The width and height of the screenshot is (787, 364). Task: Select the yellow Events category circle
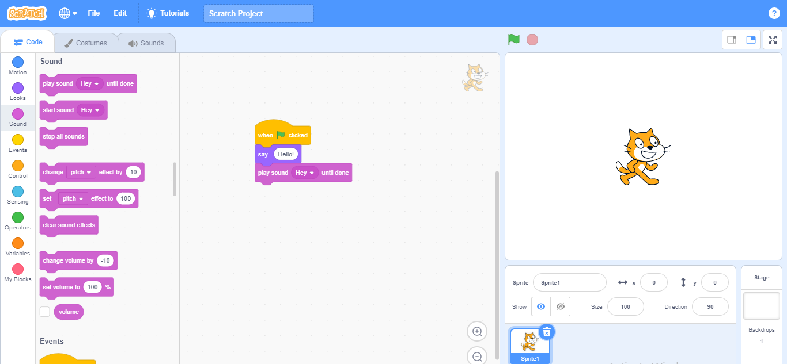click(x=18, y=140)
